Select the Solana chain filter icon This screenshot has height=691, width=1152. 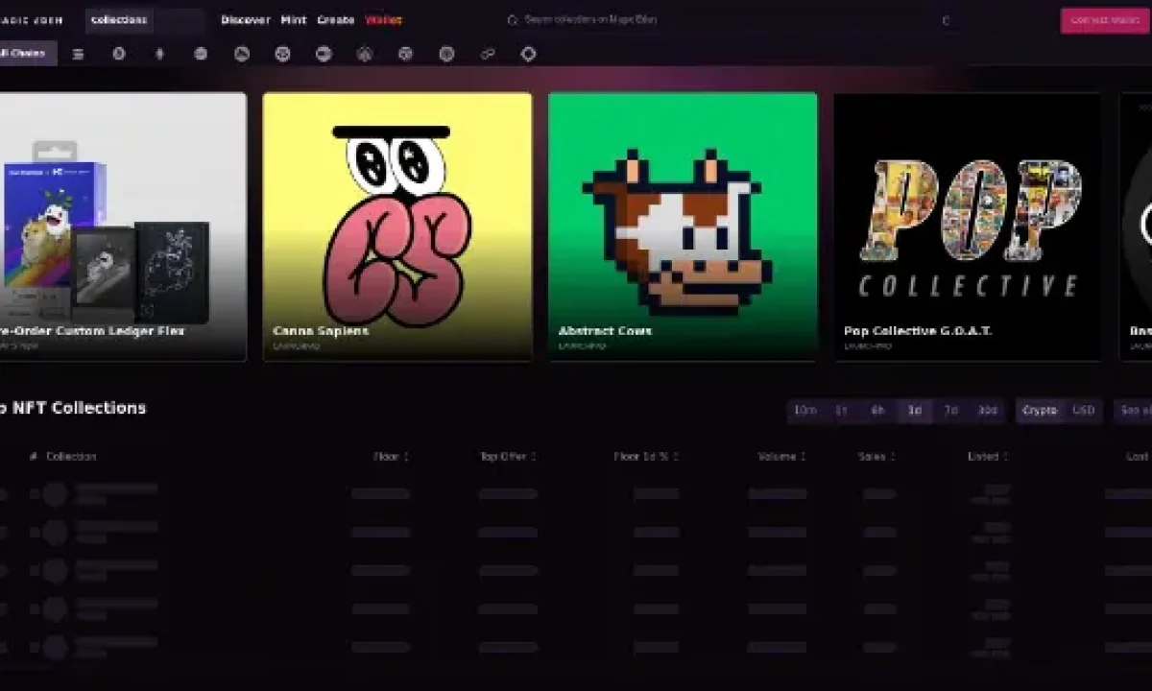click(78, 55)
